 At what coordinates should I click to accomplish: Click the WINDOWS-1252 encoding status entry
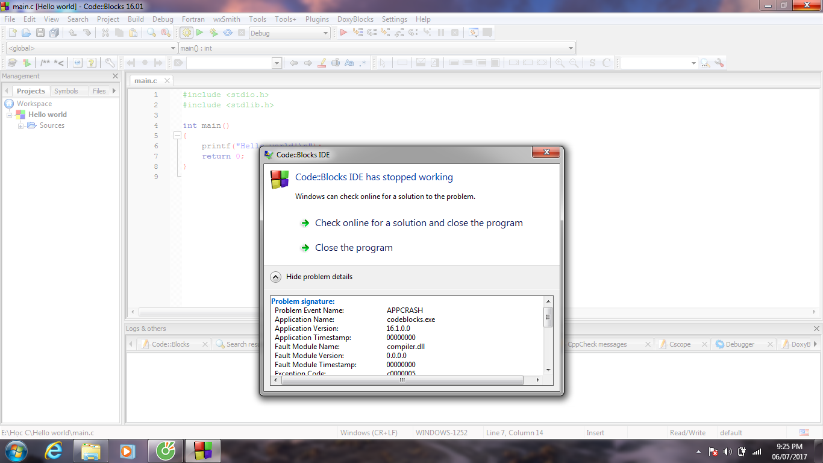point(441,433)
